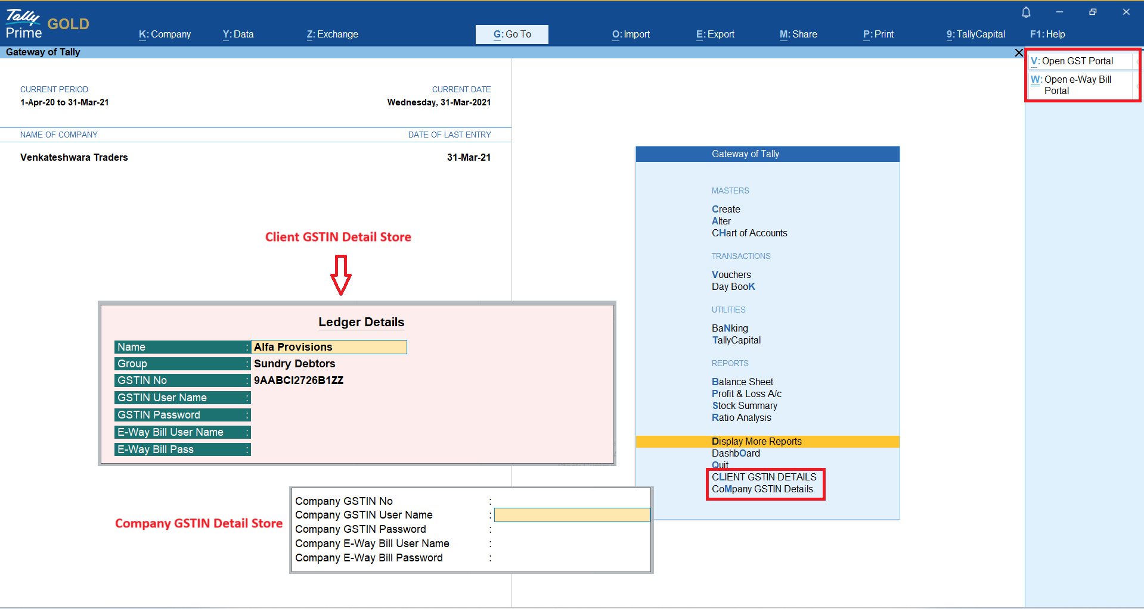
Task: Open F1: Help
Action: [x=1047, y=35]
